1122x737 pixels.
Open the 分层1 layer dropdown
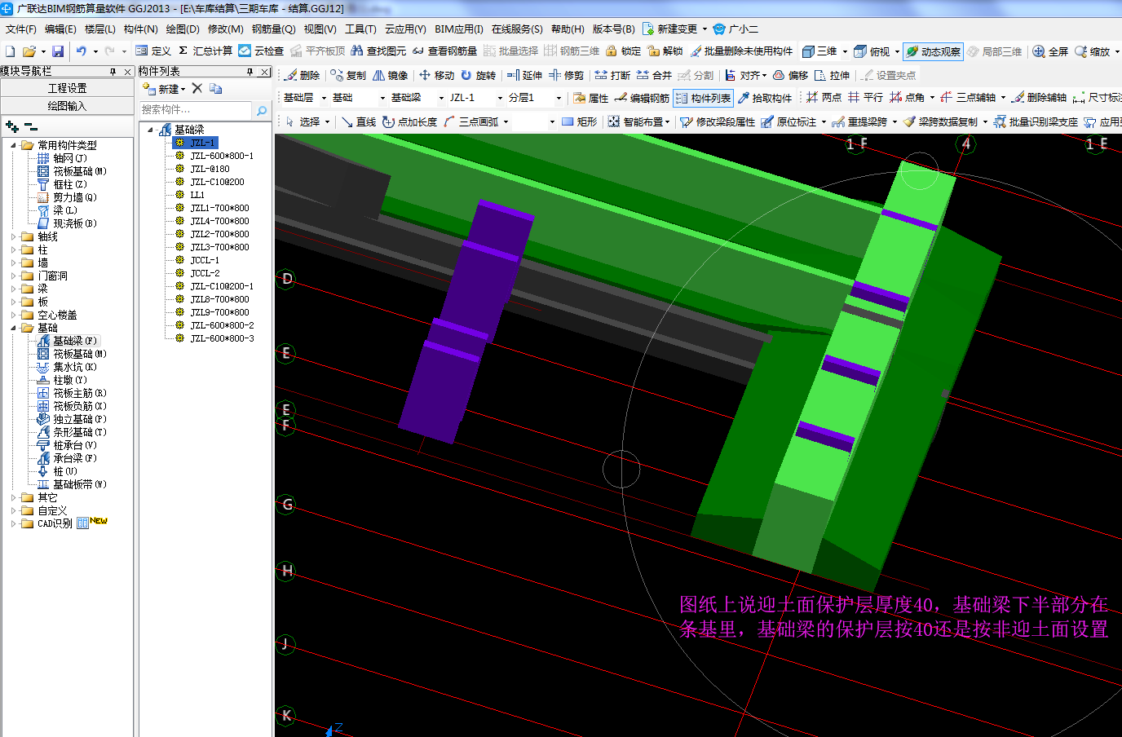coord(559,98)
